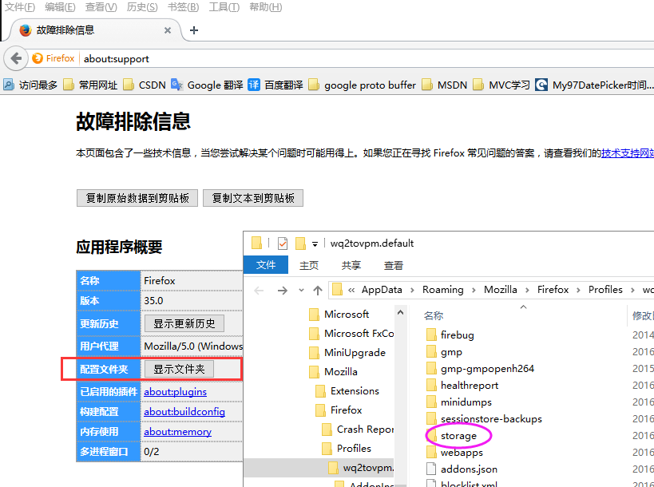
Task: Select Crash Reports folder in tree
Action: click(x=358, y=430)
